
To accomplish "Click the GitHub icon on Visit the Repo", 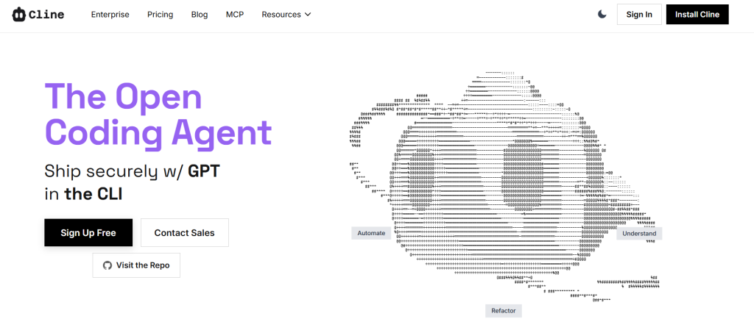I will tap(108, 265).
